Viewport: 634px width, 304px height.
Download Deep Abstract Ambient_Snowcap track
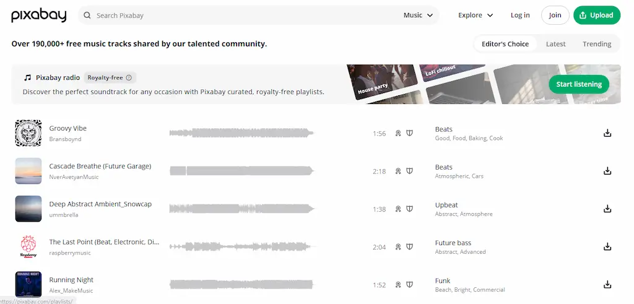click(x=607, y=209)
